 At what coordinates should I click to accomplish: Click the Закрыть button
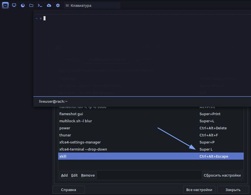tap(233, 190)
